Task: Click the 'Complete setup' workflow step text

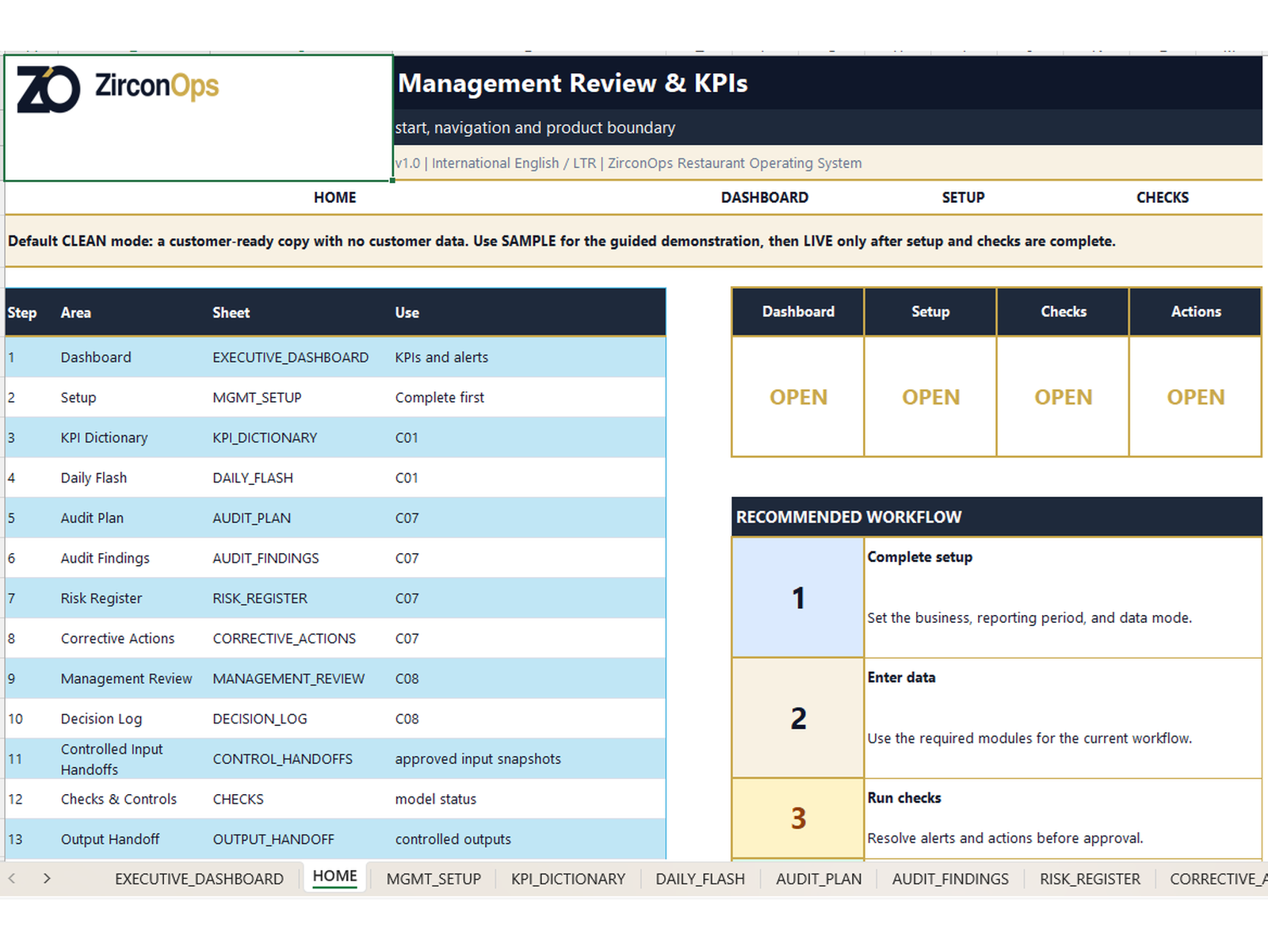Action: 919,557
